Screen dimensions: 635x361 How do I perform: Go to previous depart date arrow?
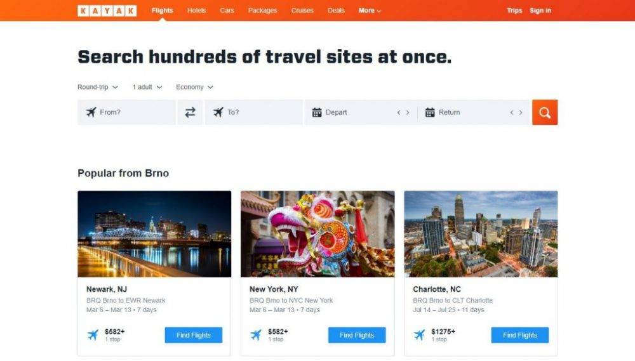click(x=399, y=112)
